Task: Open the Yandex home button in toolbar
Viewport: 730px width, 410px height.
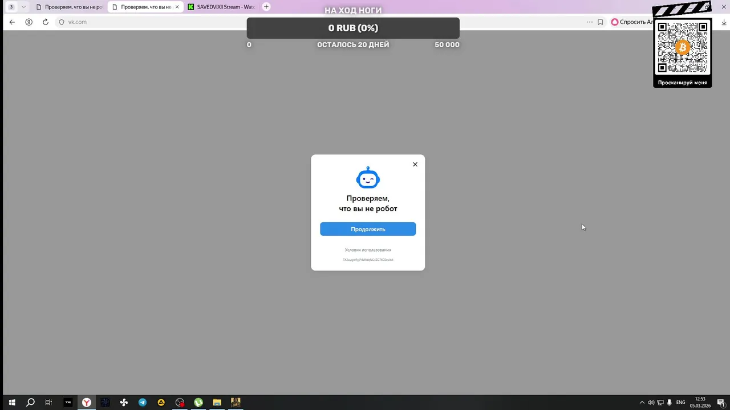Action: coord(29,22)
